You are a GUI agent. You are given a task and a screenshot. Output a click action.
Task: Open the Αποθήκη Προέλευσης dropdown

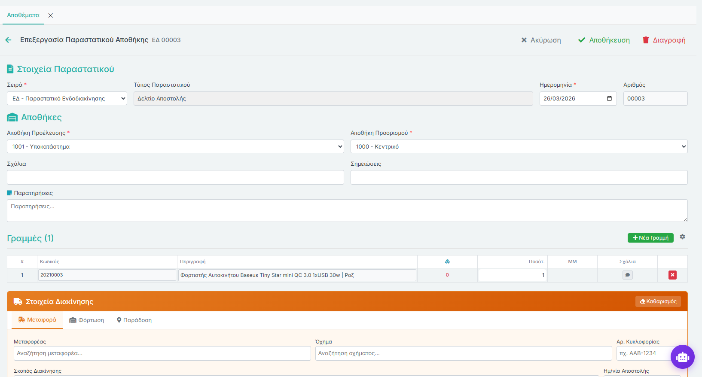175,146
